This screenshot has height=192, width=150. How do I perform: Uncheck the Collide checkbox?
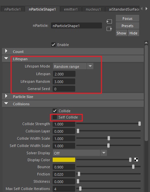(55, 111)
